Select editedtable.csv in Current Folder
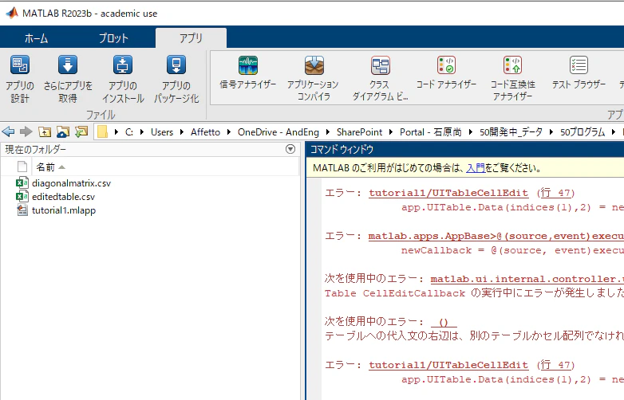 click(x=63, y=197)
